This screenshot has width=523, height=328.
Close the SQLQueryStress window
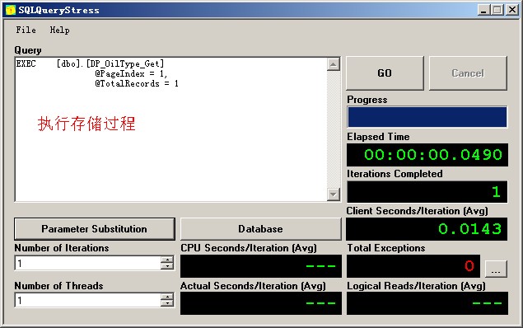[512, 10]
